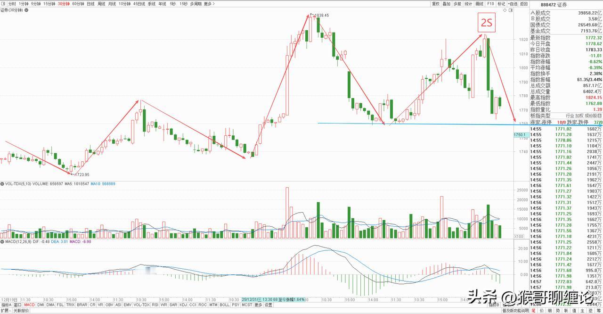The image size is (603, 314).
Task: Click the 指标A tab
Action: pos(6,305)
